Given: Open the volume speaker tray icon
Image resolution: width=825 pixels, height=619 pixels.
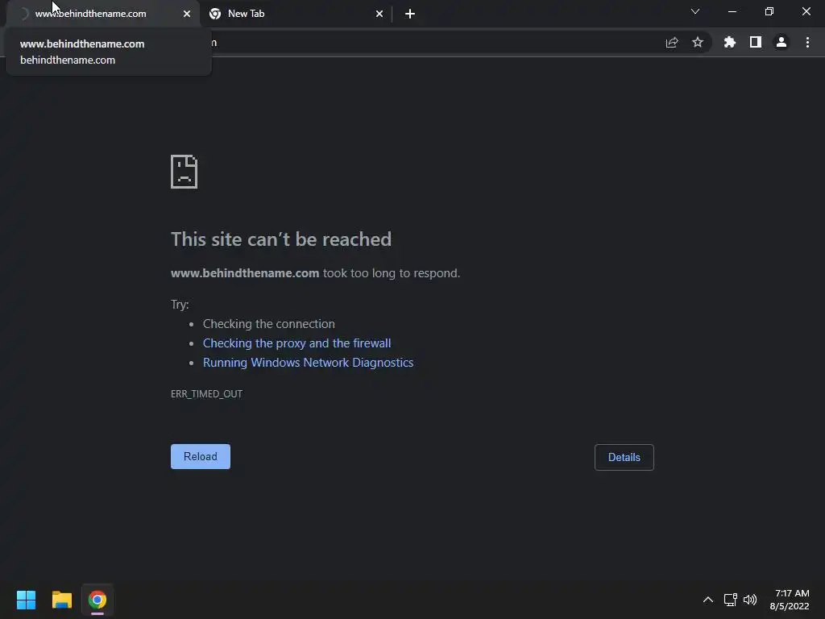Looking at the screenshot, I should [x=750, y=600].
